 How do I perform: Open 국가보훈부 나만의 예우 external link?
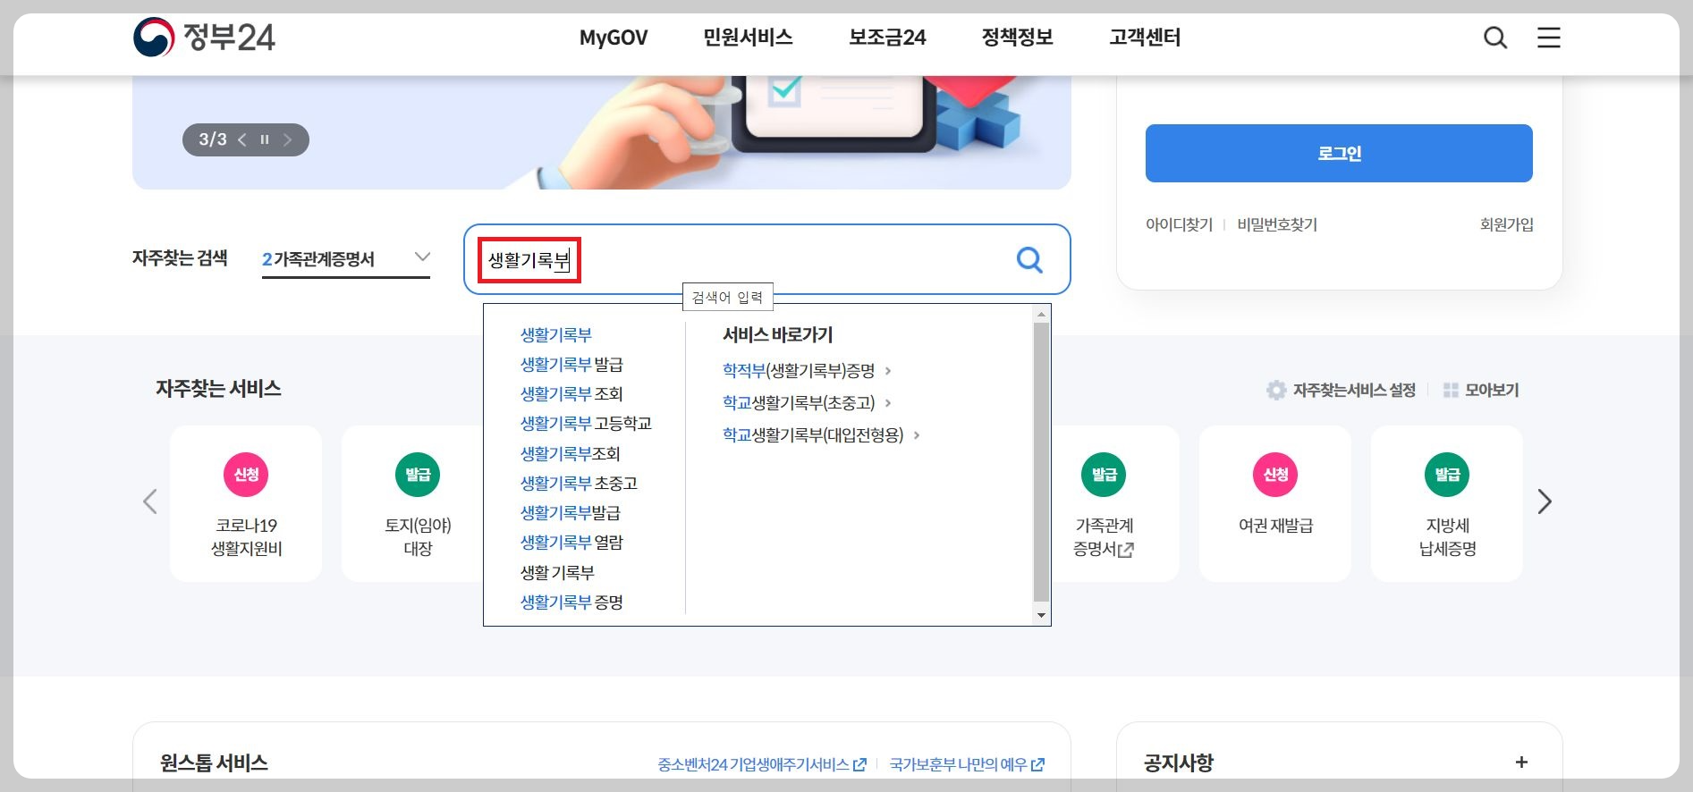click(x=967, y=764)
